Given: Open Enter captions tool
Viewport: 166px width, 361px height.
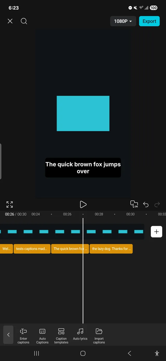Looking at the screenshot, I should click(23, 336).
